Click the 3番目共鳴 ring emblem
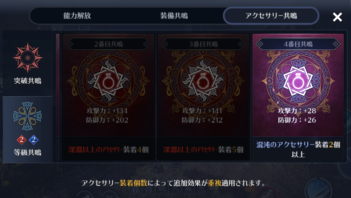The image size is (351, 198). pyautogui.click(x=203, y=81)
